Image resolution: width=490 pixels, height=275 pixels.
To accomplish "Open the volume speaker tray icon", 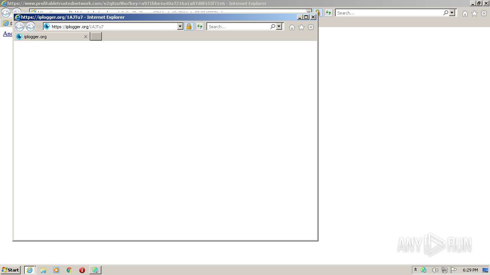I will pyautogui.click(x=435, y=270).
